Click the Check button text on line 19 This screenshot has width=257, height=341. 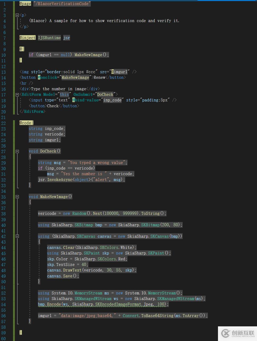[53, 106]
